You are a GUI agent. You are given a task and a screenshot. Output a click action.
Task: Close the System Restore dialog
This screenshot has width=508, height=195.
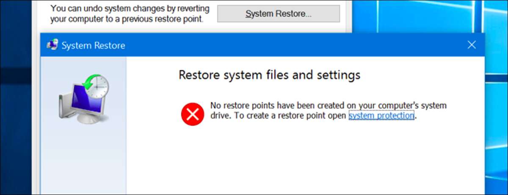point(472,45)
